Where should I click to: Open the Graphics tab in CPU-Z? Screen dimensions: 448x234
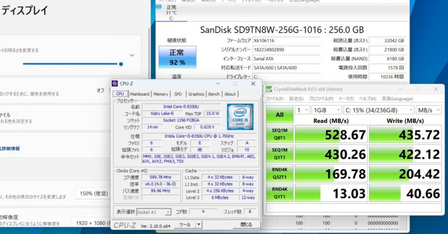click(196, 94)
